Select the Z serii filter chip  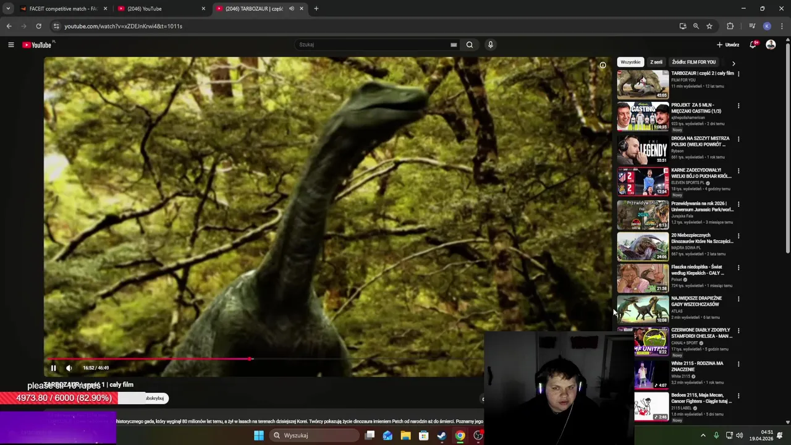tap(656, 62)
